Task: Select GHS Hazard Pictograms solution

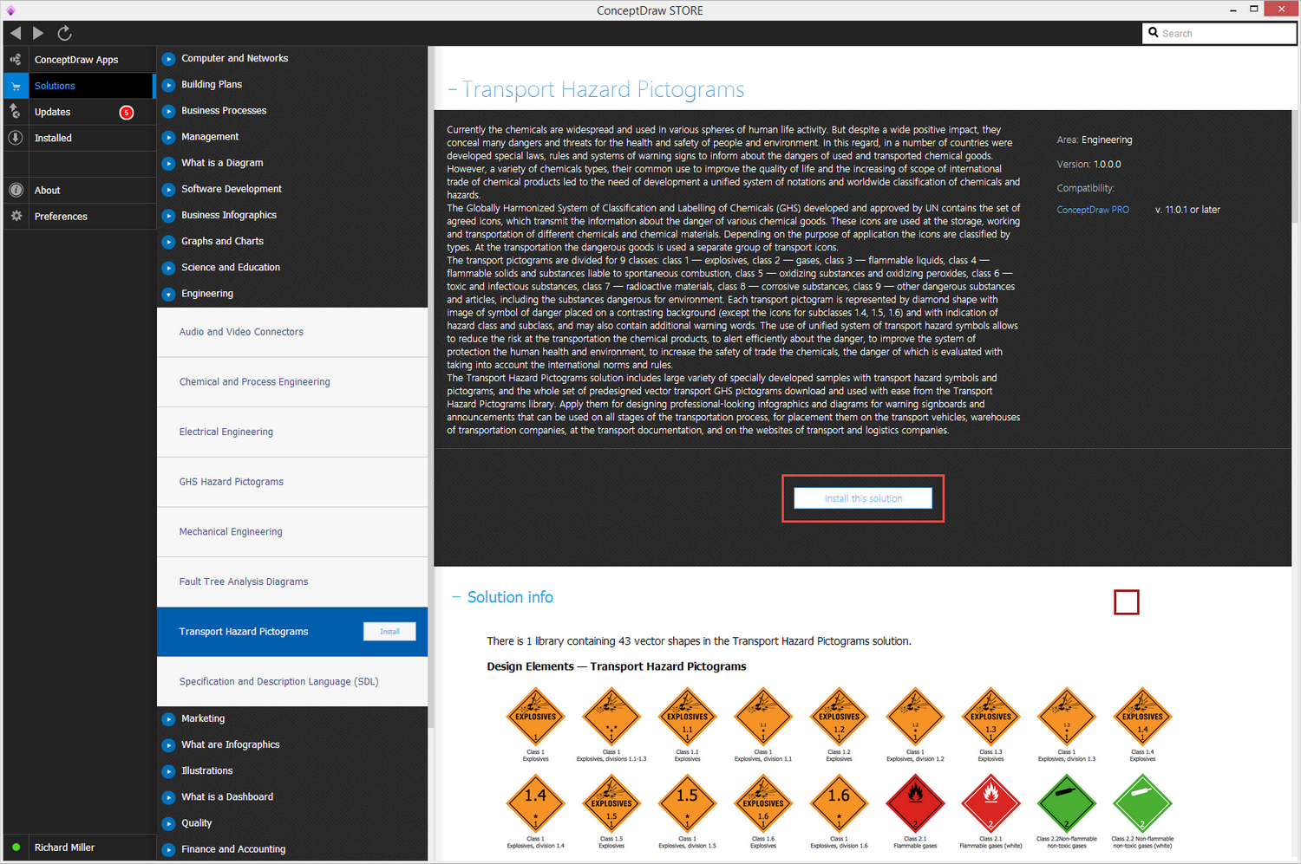Action: [292, 482]
